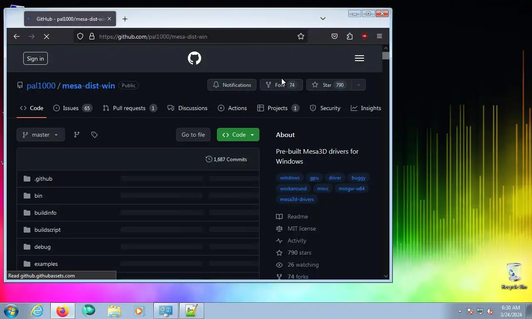532x319 pixels.
Task: Open the Firefox application menu
Action: tap(379, 37)
